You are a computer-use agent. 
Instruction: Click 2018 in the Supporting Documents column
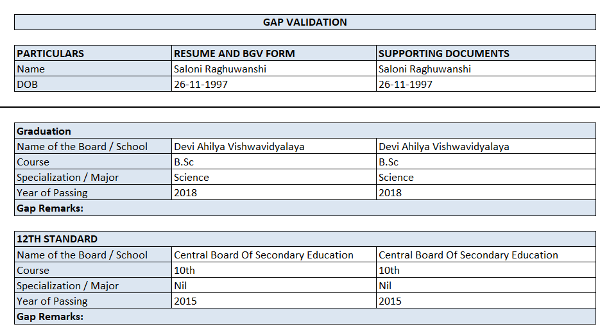[390, 193]
